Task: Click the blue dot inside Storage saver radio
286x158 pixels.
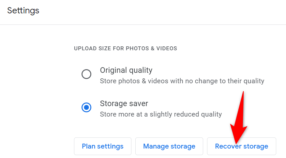Action: coord(86,107)
